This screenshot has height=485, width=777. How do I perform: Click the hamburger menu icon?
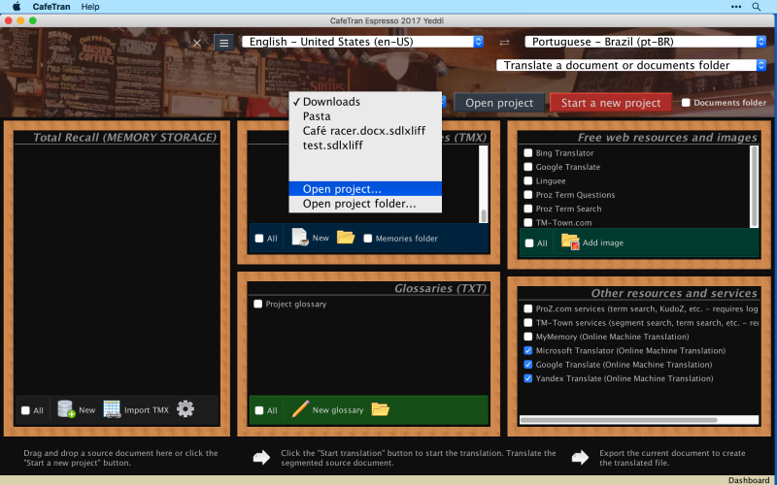(223, 43)
